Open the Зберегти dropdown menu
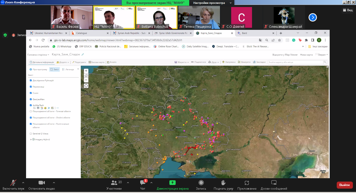 tap(182, 62)
